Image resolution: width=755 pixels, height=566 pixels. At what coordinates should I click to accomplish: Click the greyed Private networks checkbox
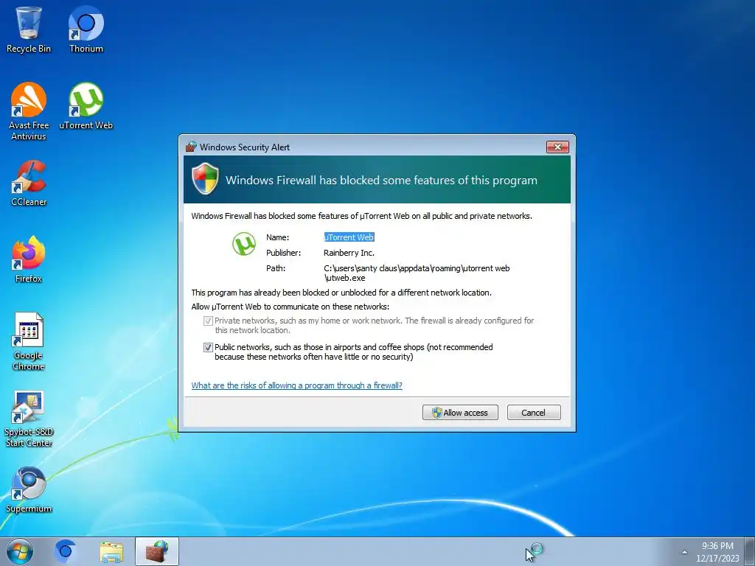pyautogui.click(x=208, y=321)
